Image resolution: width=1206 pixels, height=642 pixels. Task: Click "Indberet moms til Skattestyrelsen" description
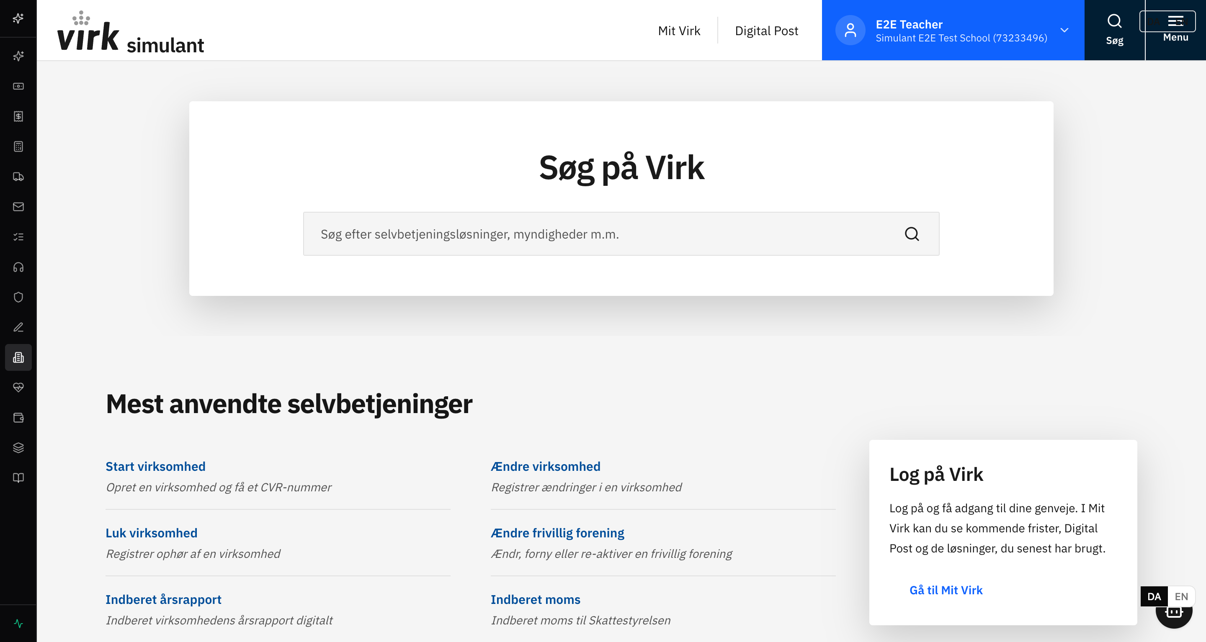[x=580, y=620]
